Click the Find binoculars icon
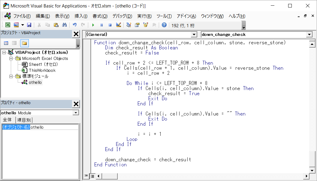 coord(64,25)
